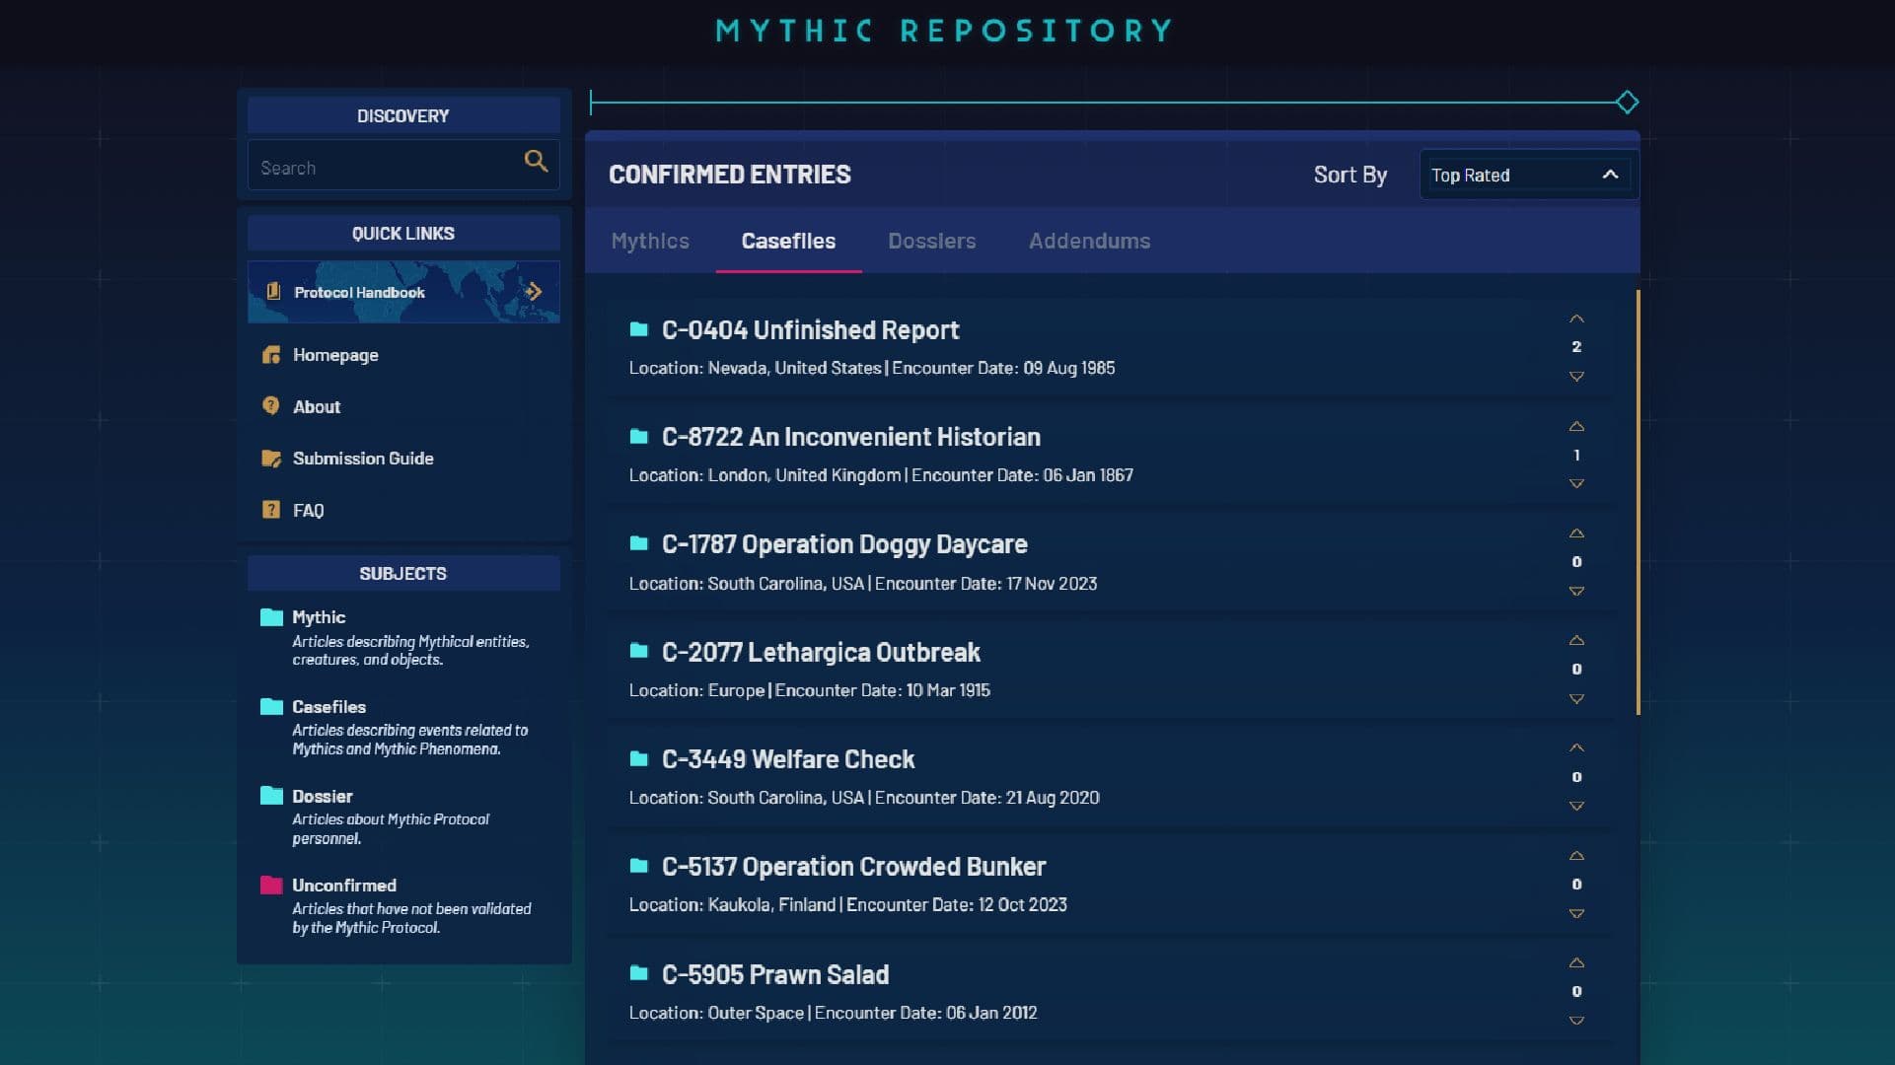
Task: Open C-2077 Lethargica Outbreak casefile
Action: click(x=821, y=652)
